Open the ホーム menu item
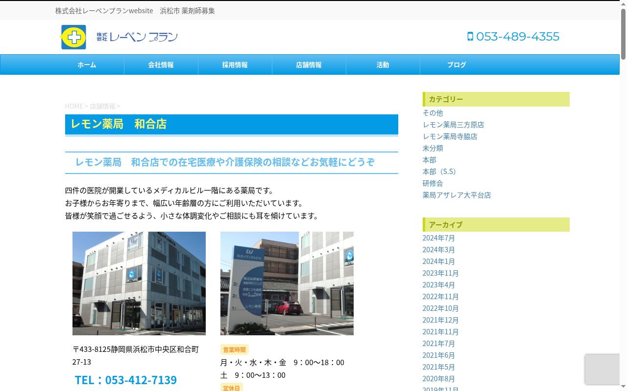The height and width of the screenshot is (391, 627). 87,65
